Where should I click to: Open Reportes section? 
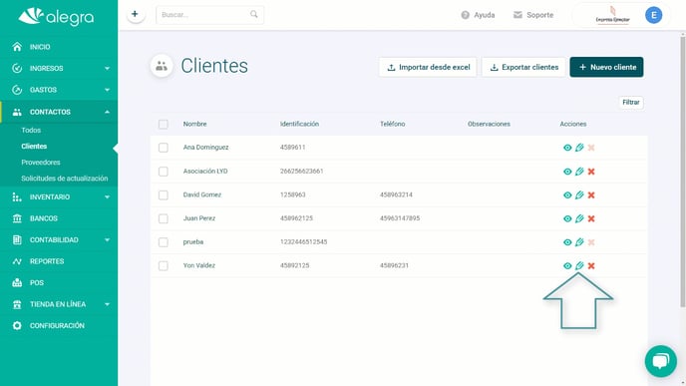coord(59,261)
